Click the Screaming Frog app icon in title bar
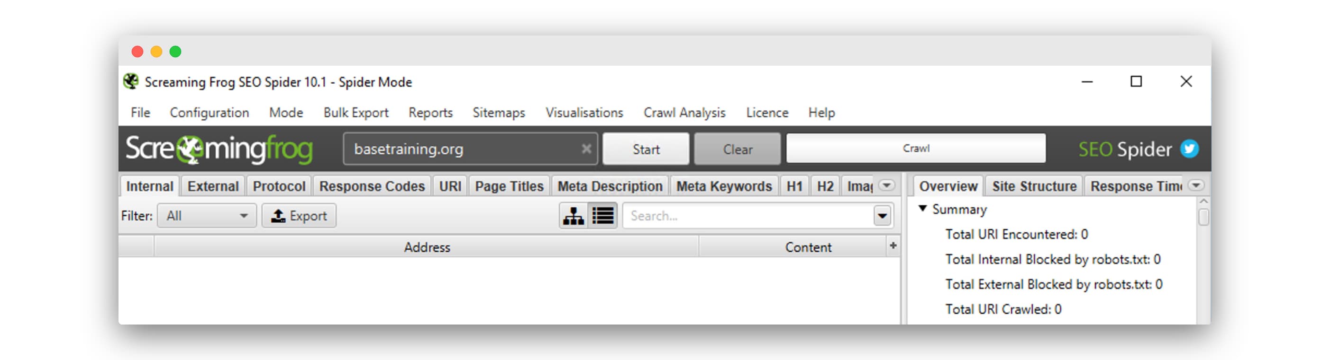The width and height of the screenshot is (1330, 360). (x=131, y=81)
